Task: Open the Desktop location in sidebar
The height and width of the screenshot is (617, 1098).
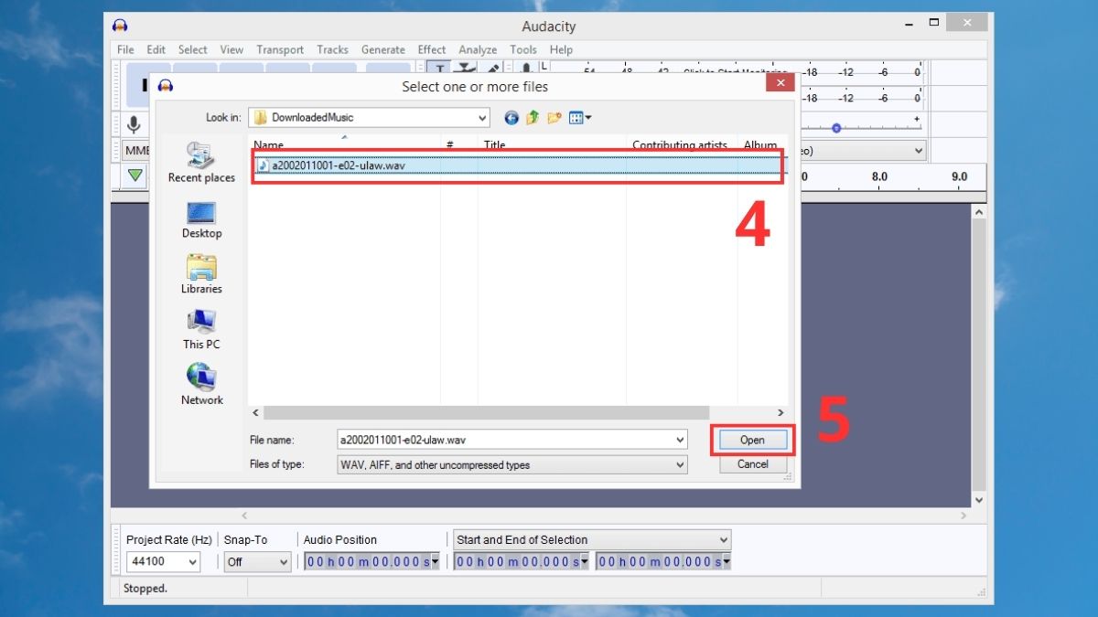Action: click(x=201, y=213)
